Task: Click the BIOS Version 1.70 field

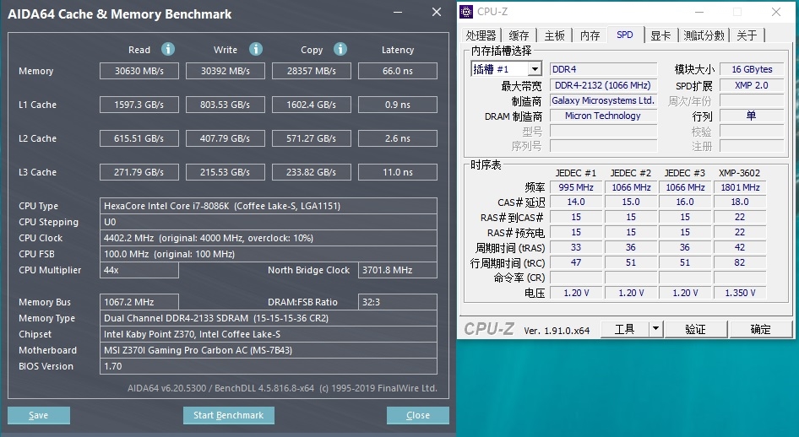Action: [269, 366]
